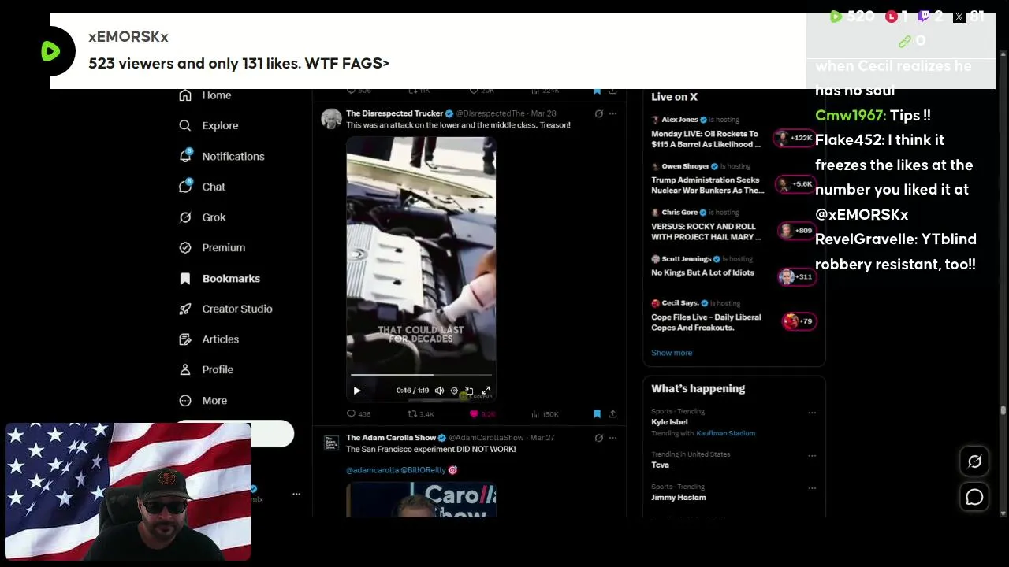This screenshot has height=567, width=1009.
Task: Click the Rumble logo on overlay
Action: [50, 51]
